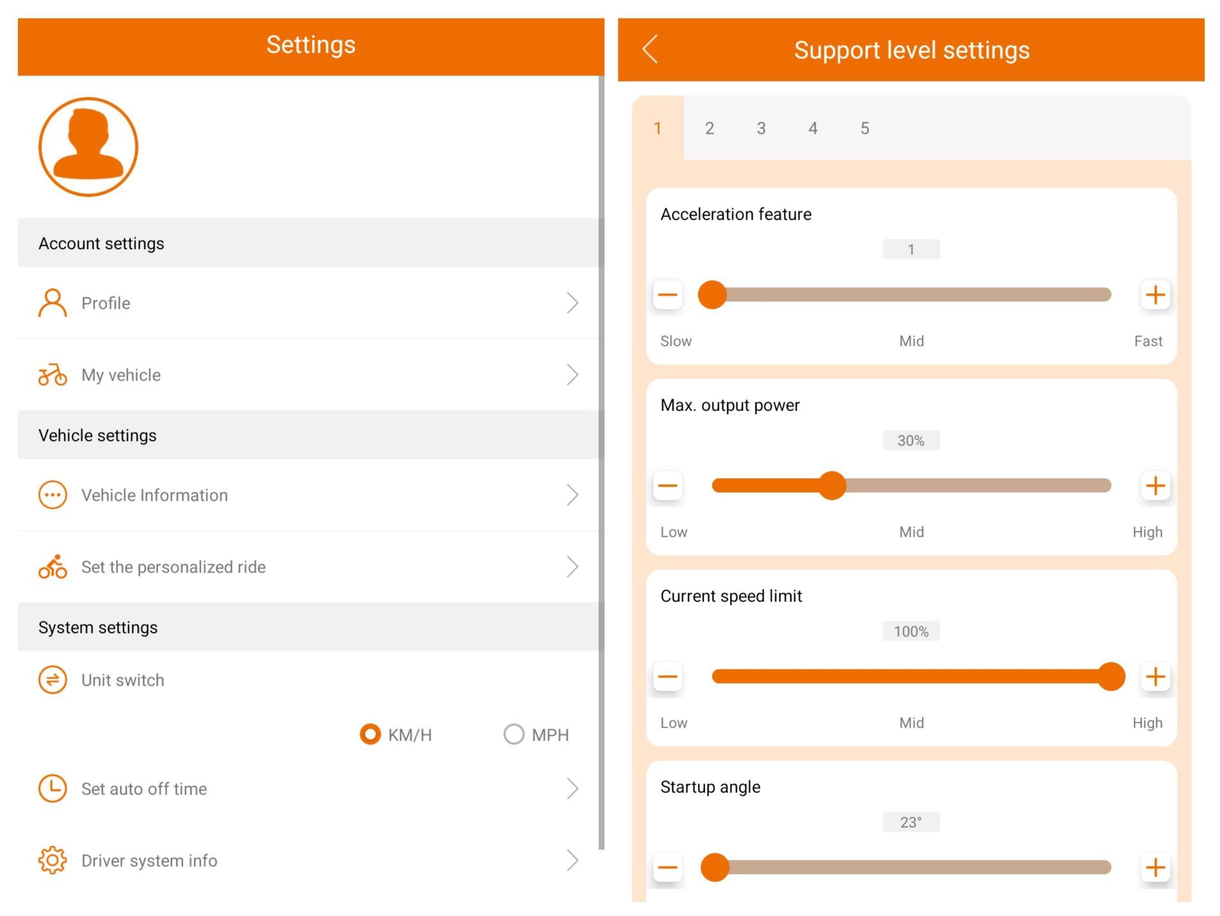Click the Current speed limit slider handle
The width and height of the screenshot is (1220, 916).
[1111, 677]
